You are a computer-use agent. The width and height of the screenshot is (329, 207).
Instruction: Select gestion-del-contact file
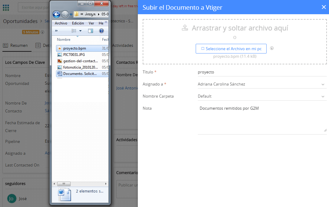82,61
